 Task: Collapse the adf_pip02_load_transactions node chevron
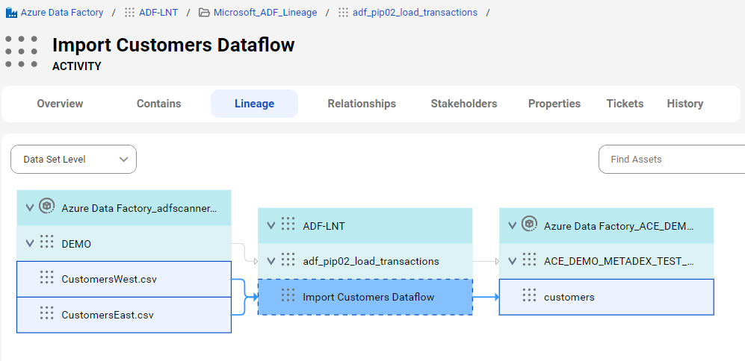pyautogui.click(x=271, y=261)
